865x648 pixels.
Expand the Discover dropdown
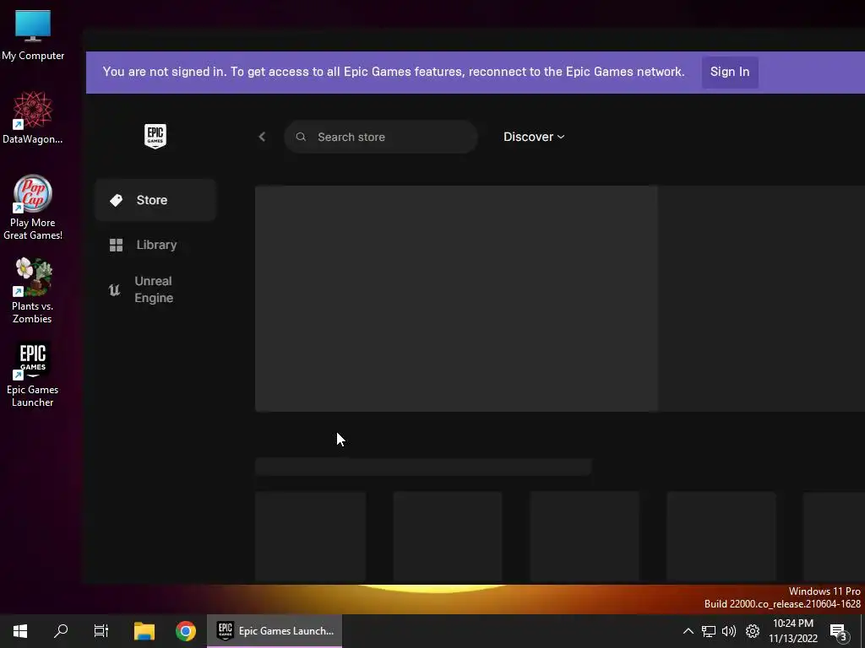pos(534,137)
